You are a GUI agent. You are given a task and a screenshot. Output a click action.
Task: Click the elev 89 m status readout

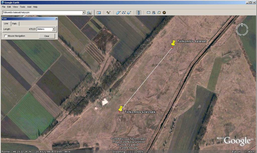coord(64,151)
